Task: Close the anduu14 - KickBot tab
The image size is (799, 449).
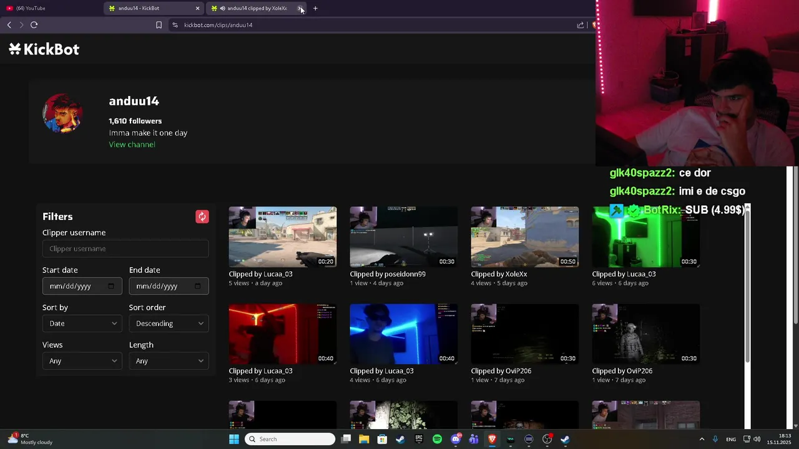Action: (198, 8)
